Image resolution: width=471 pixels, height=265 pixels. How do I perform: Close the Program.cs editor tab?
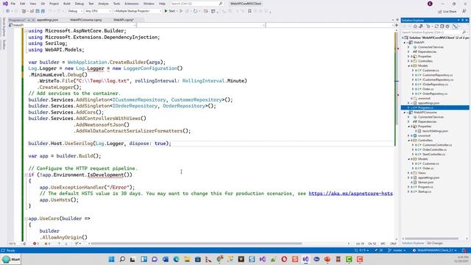[33, 20]
